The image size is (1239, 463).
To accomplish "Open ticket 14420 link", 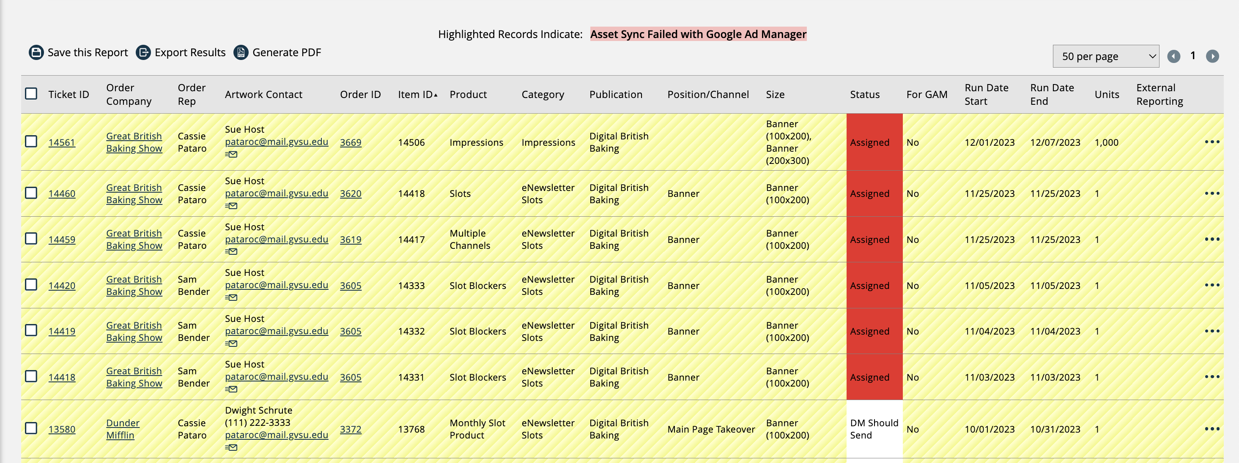I will click(62, 286).
